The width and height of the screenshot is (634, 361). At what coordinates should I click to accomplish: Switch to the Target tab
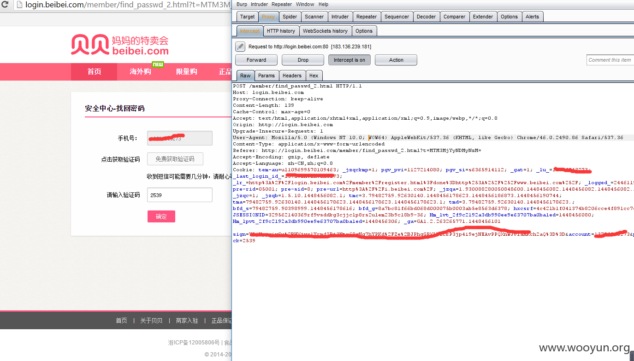pyautogui.click(x=247, y=17)
